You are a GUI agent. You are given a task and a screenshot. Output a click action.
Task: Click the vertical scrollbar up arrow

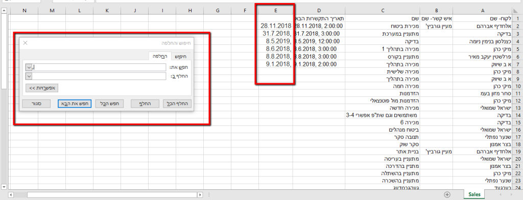coord(4,11)
